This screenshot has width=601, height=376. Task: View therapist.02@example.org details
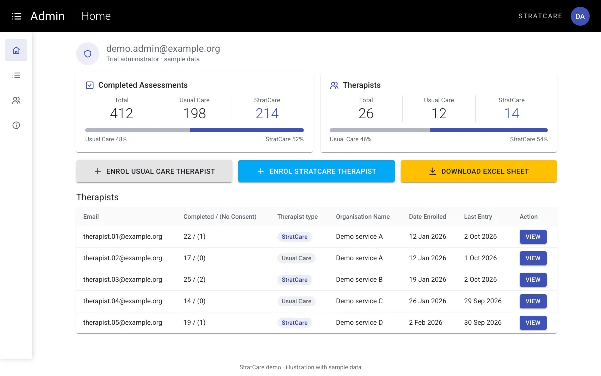point(533,258)
